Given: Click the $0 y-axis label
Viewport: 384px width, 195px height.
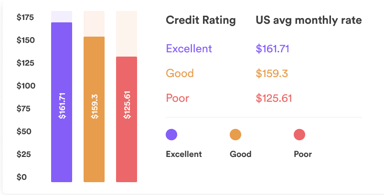Looking at the screenshot, I should click(22, 177).
